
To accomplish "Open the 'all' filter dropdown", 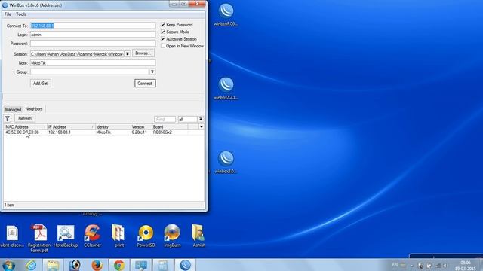I will pyautogui.click(x=201, y=119).
